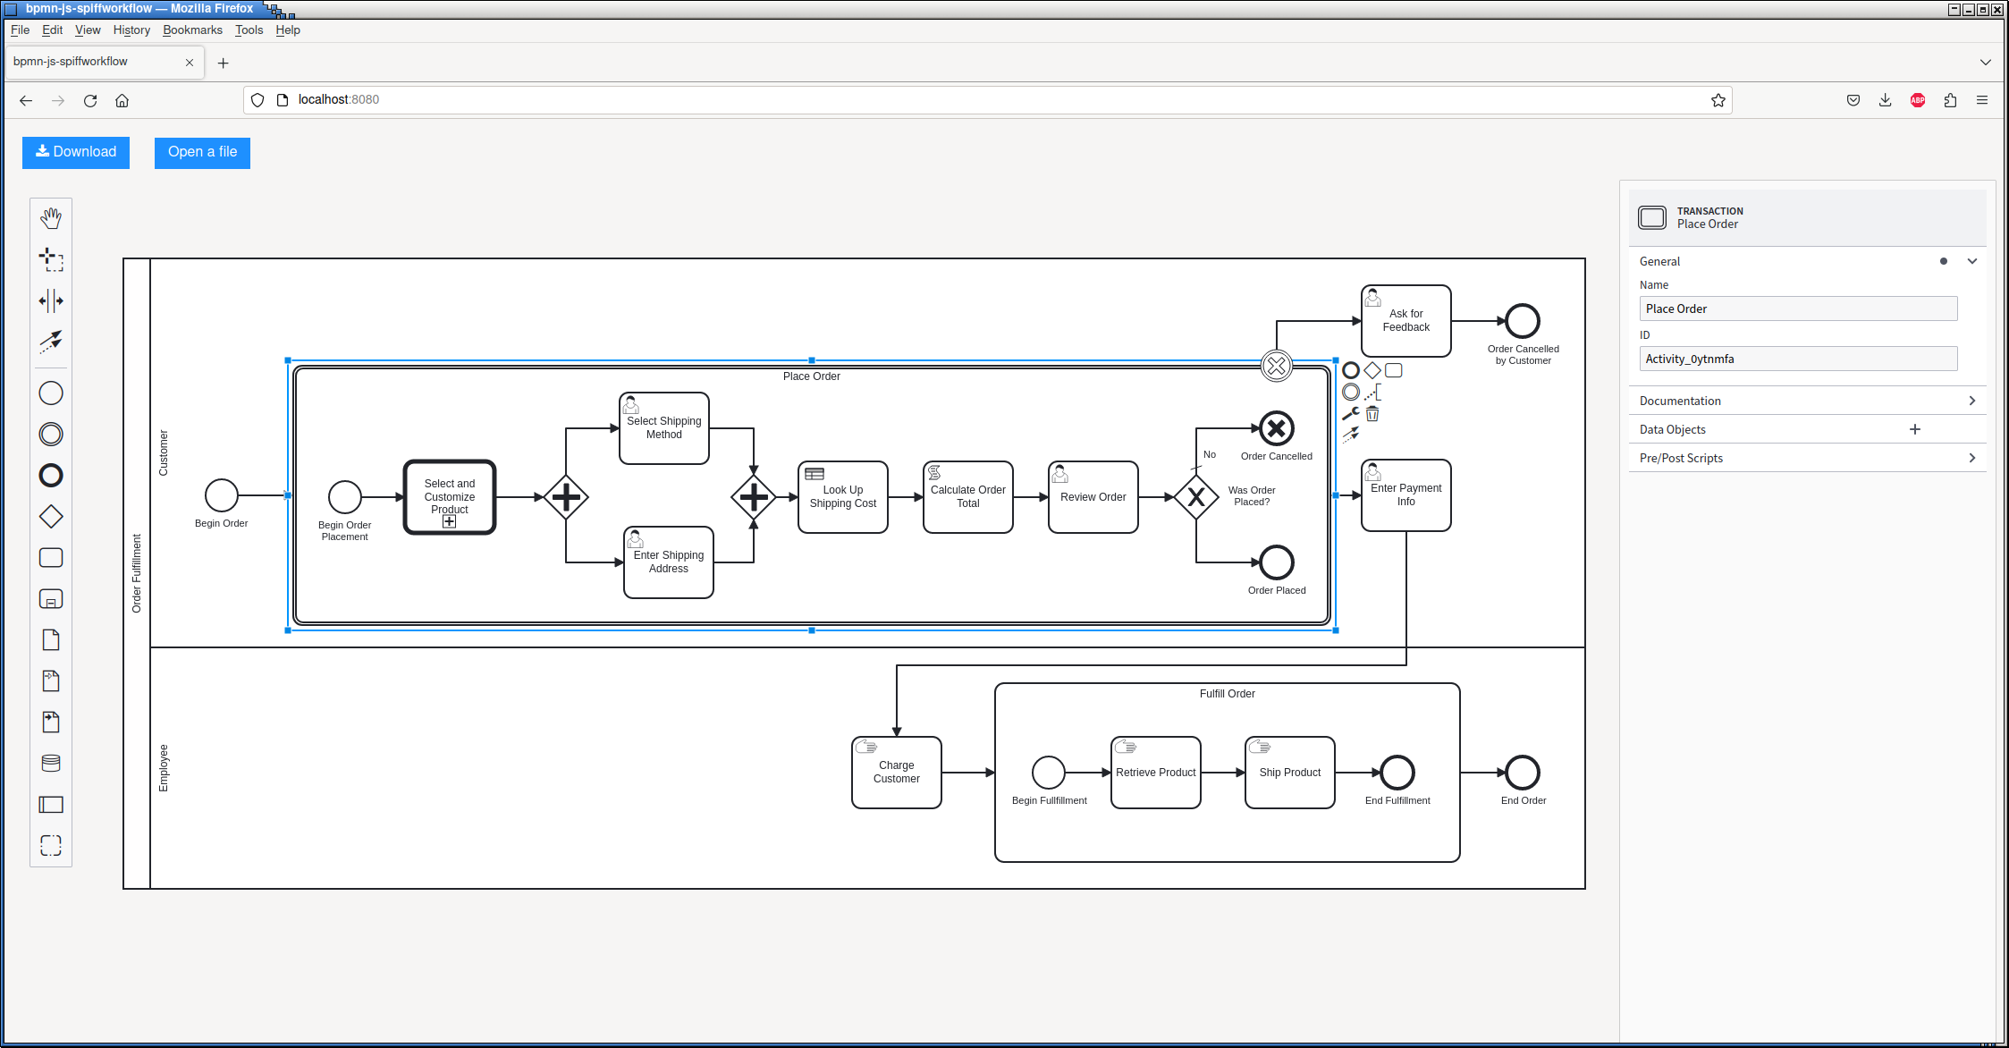Create a pool/participant from palette
Image resolution: width=2009 pixels, height=1048 pixels.
[x=51, y=805]
